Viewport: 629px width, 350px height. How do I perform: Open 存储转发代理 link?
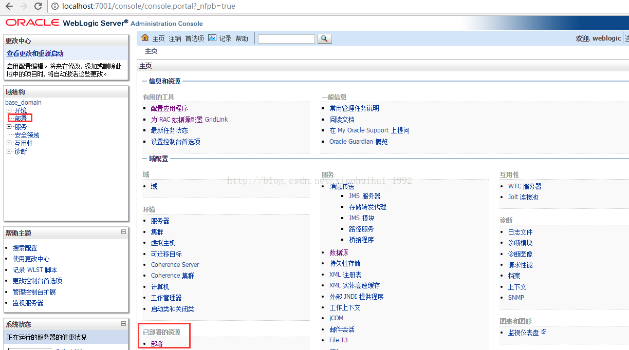pyautogui.click(x=367, y=207)
